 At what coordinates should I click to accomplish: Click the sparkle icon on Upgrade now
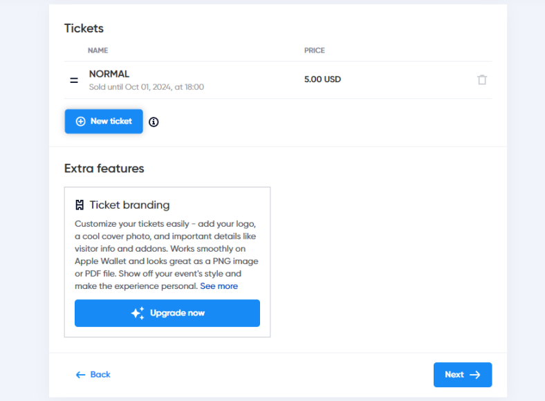[x=138, y=313]
